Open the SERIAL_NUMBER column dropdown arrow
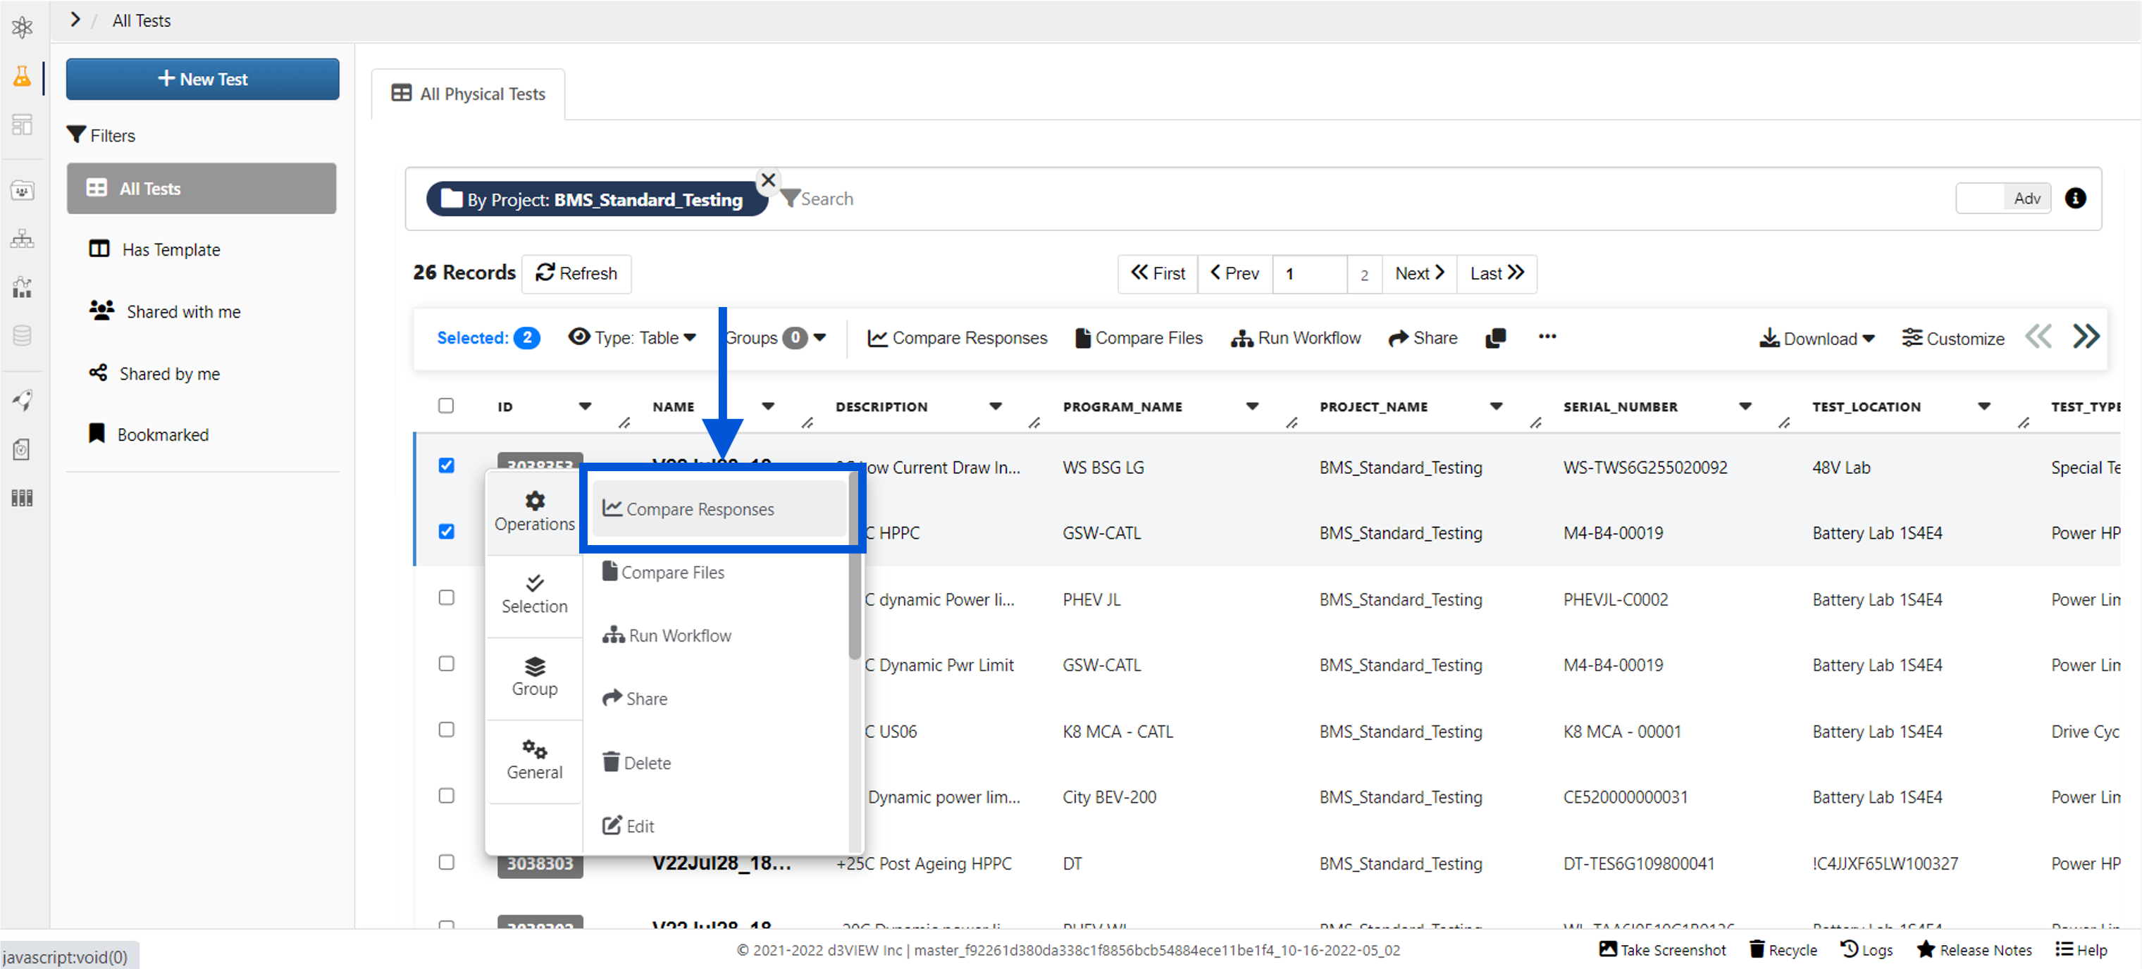 (x=1745, y=406)
